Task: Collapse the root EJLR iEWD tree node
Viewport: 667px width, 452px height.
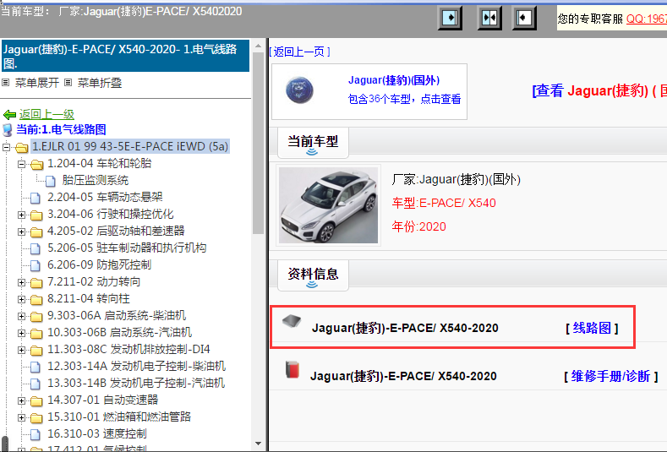Action: [6, 148]
